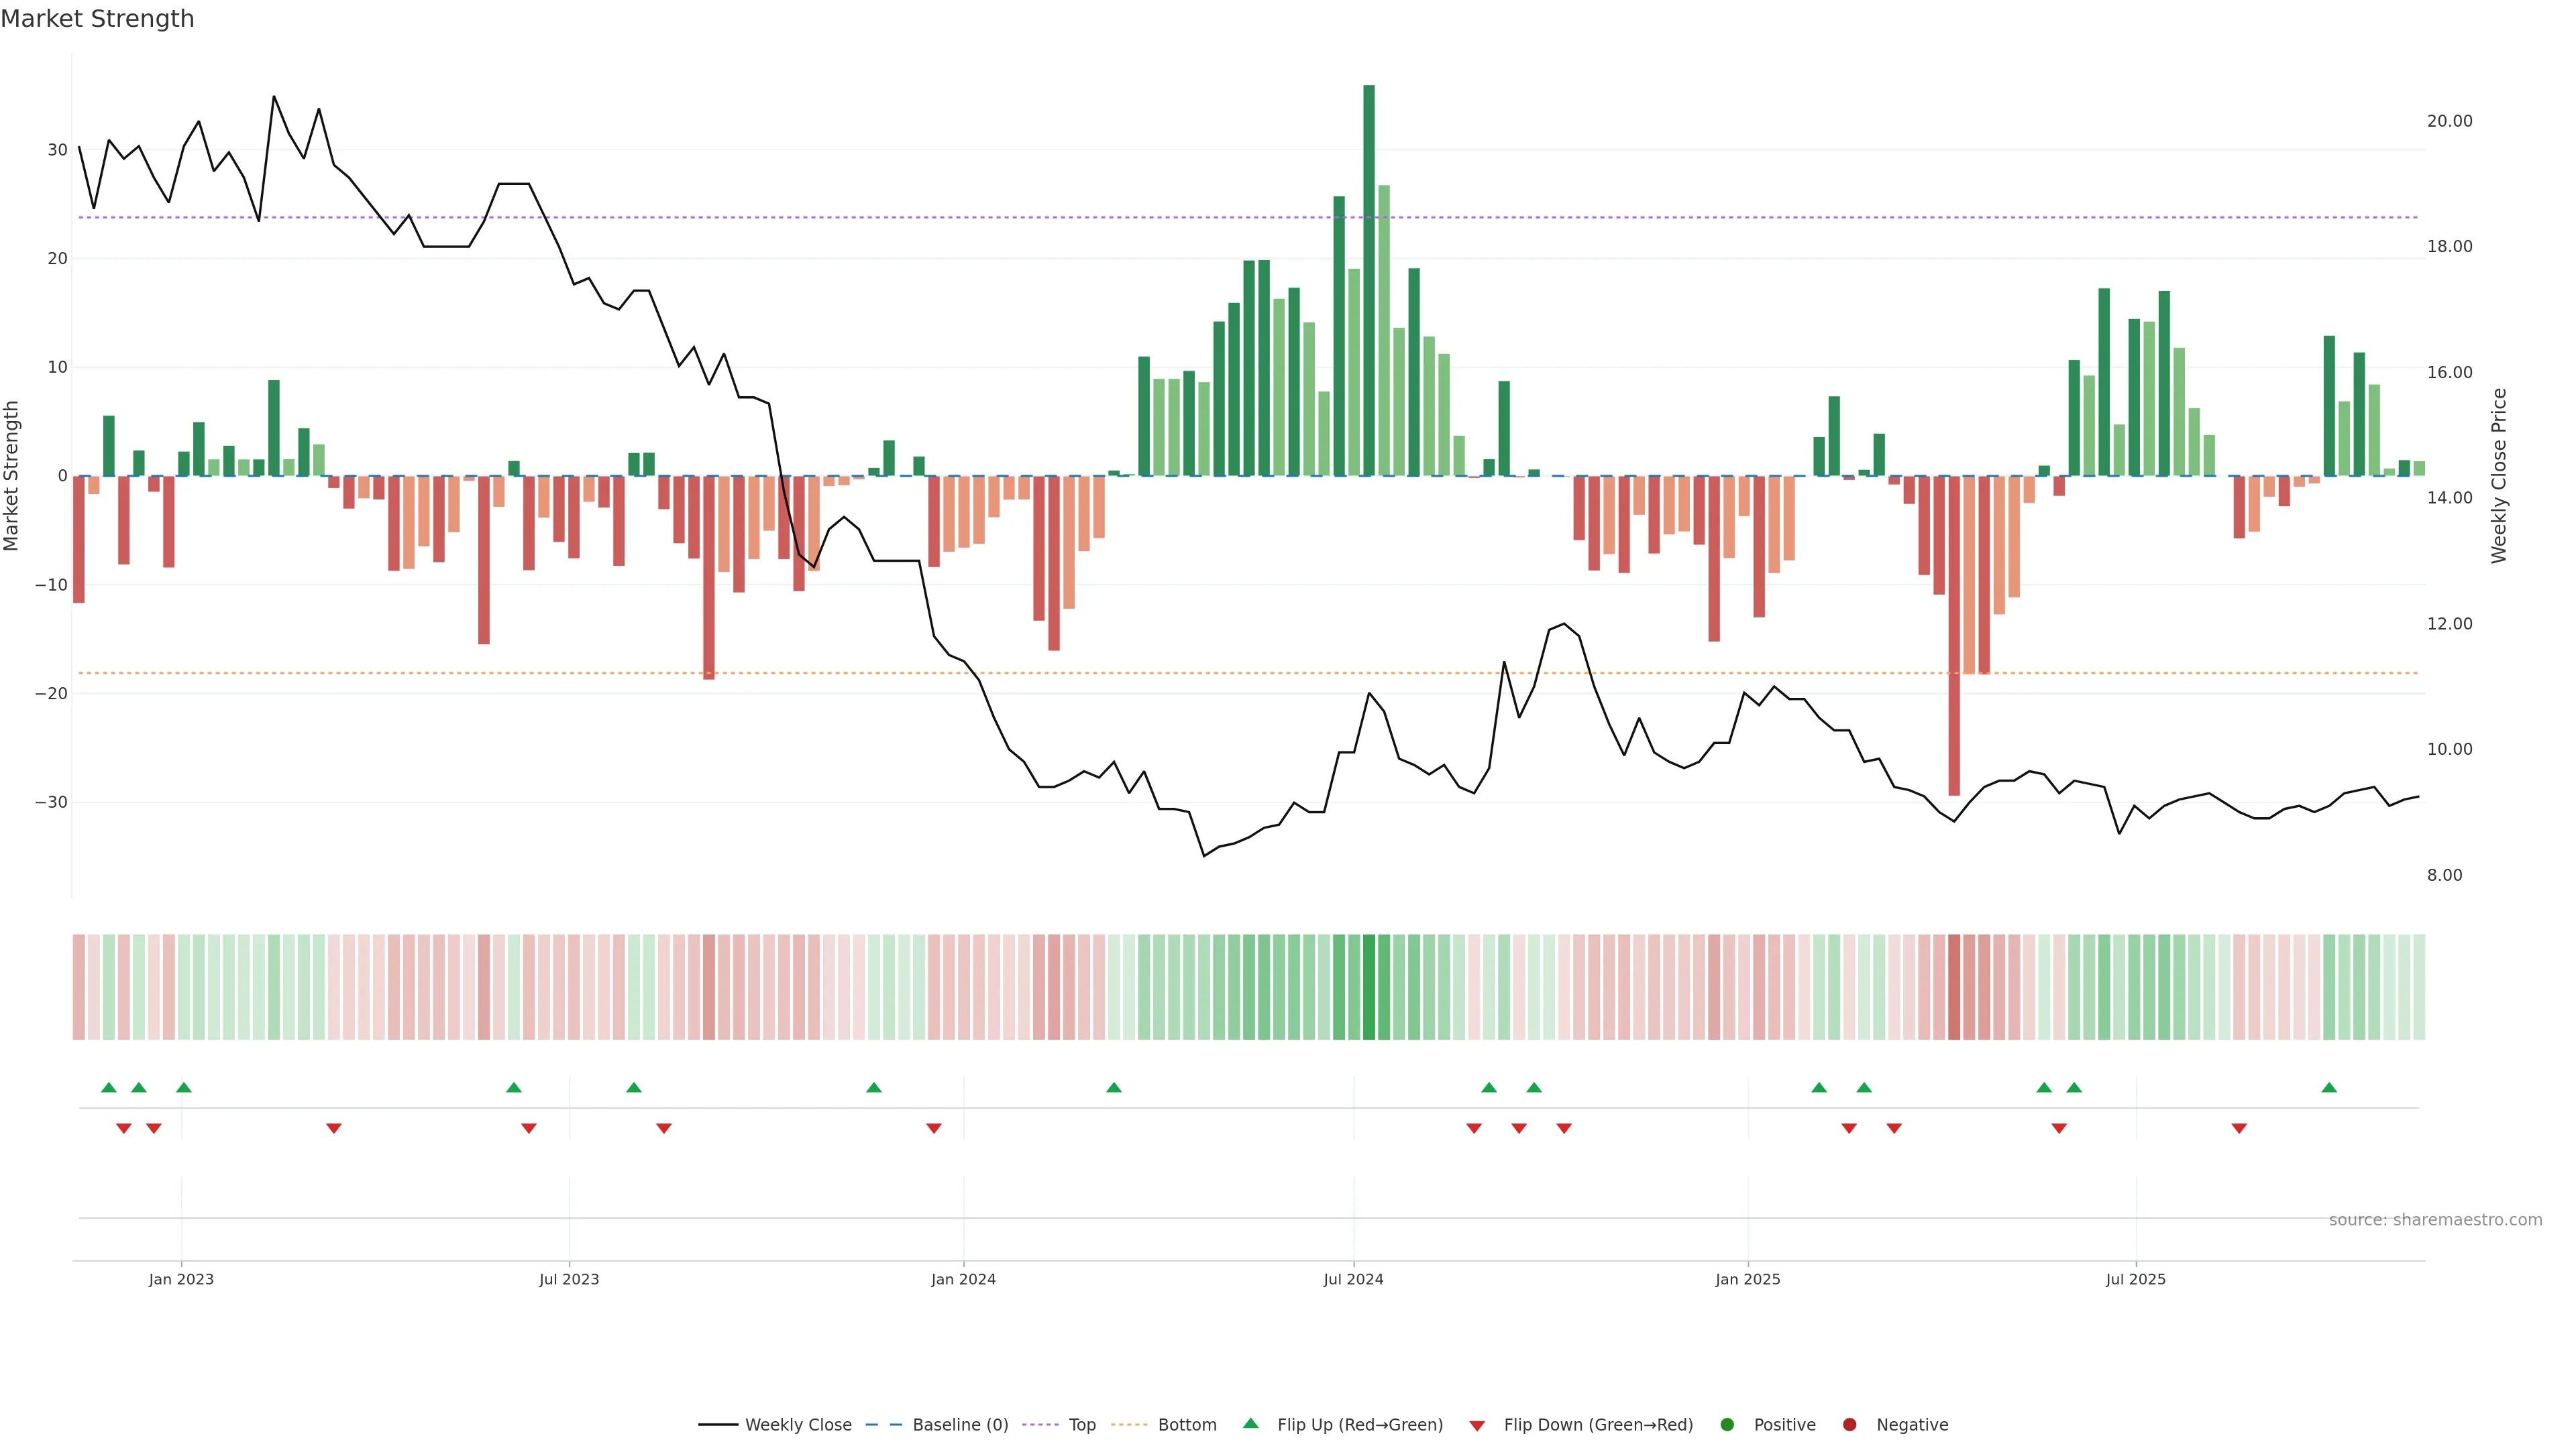2576x1448 pixels.
Task: Click the Weekly Close Price axis title
Action: pyautogui.click(x=2499, y=476)
